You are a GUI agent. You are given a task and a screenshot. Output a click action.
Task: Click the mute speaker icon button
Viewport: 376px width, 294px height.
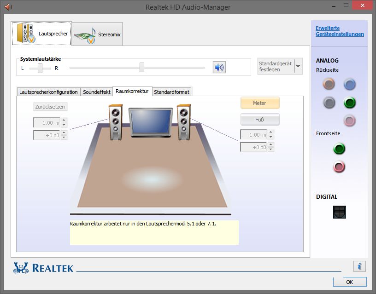tap(219, 67)
